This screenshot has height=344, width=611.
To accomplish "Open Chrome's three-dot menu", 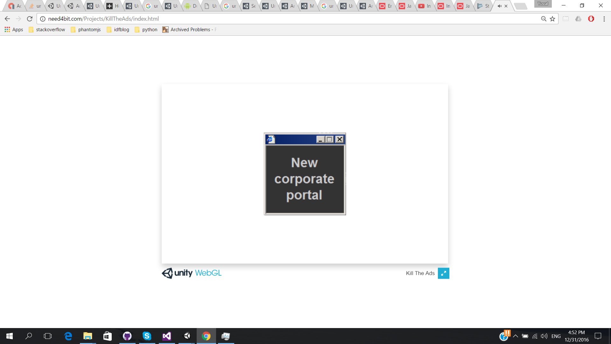I will pos(604,19).
